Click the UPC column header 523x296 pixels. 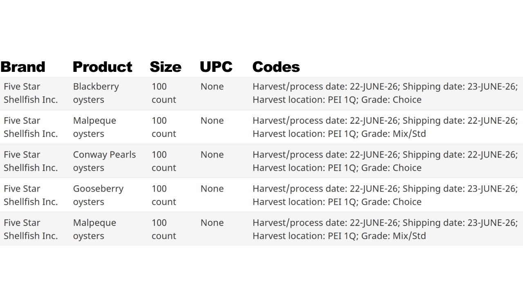click(x=216, y=67)
